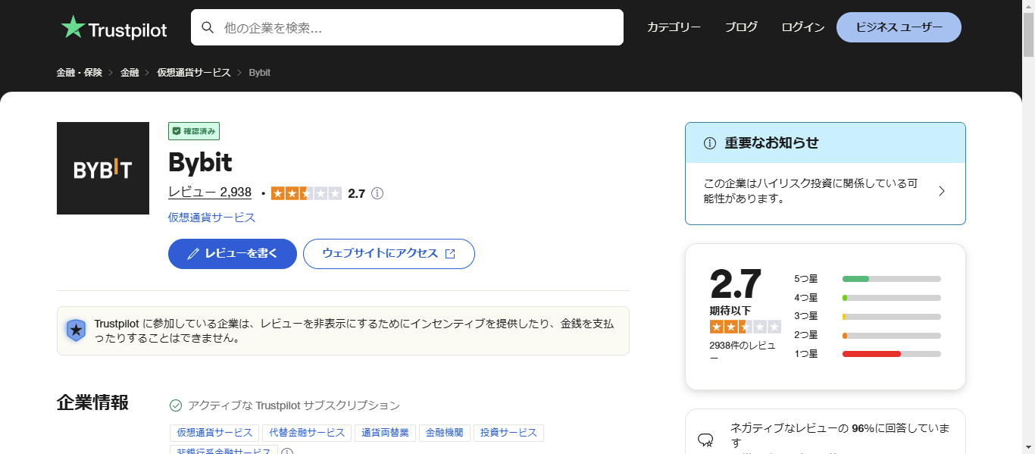
Task: Click the ログイン link
Action: pos(802,27)
